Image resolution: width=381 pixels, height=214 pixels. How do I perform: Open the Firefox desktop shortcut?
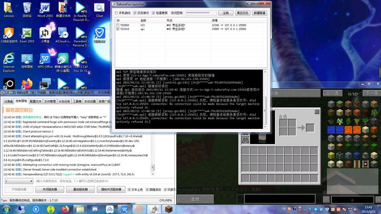pos(27,84)
